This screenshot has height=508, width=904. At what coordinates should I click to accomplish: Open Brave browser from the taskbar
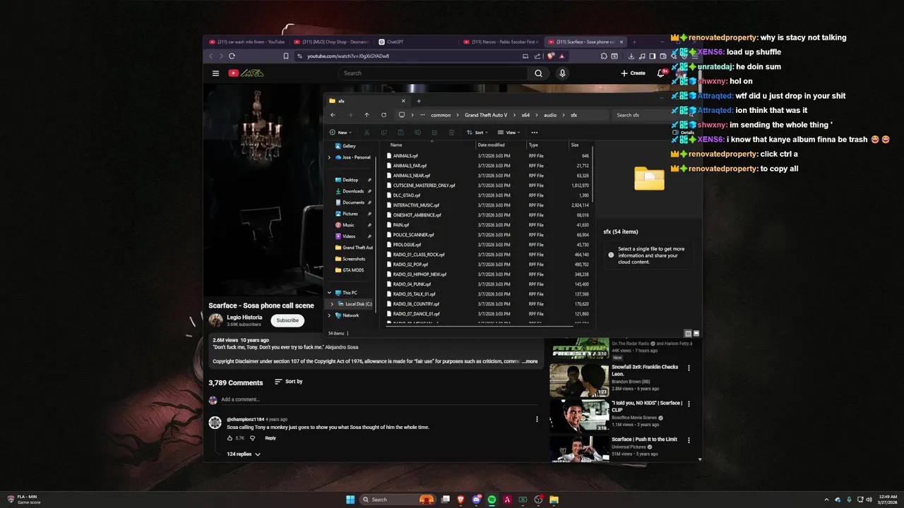(x=461, y=500)
